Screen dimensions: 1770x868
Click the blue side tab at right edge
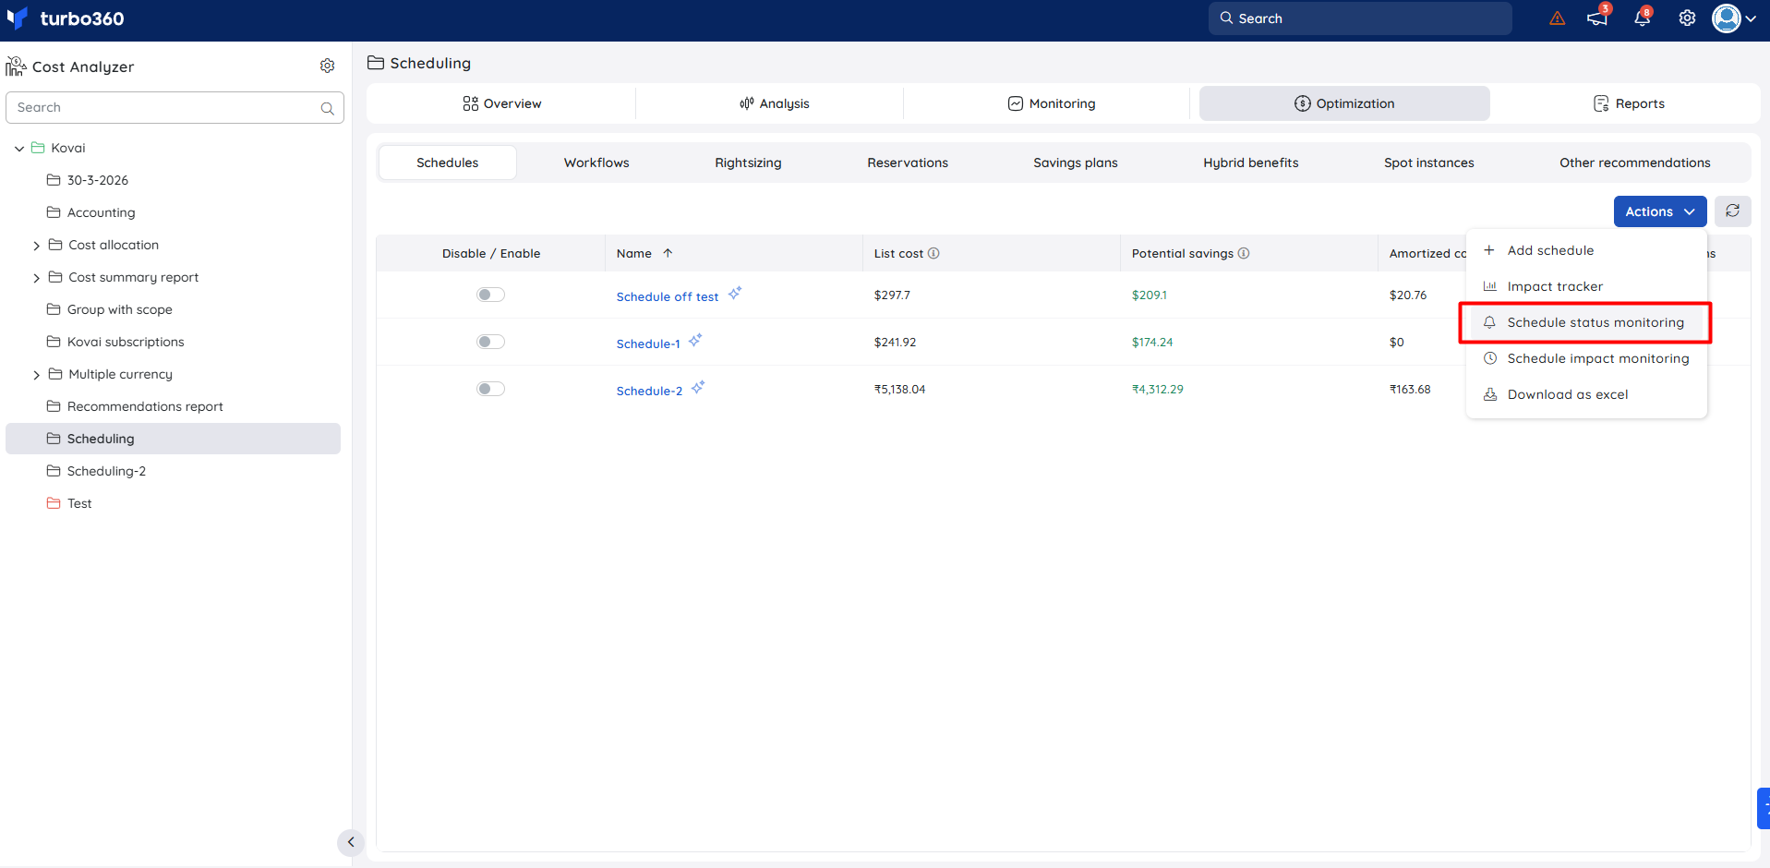click(1764, 809)
